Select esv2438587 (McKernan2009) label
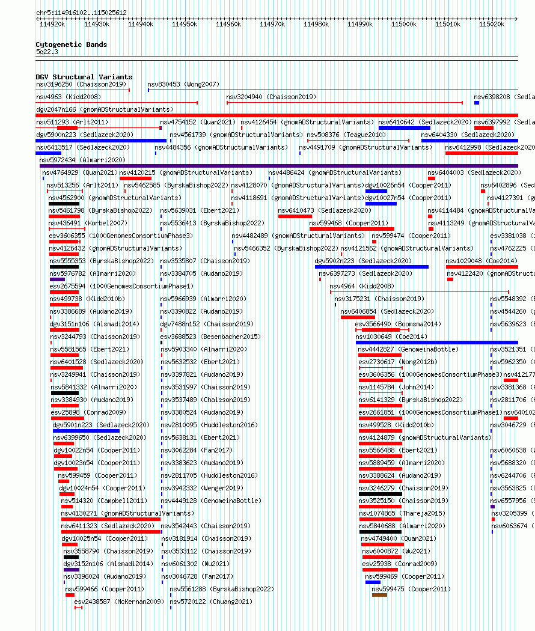Screen dimensions: 535x631 pos(119,602)
